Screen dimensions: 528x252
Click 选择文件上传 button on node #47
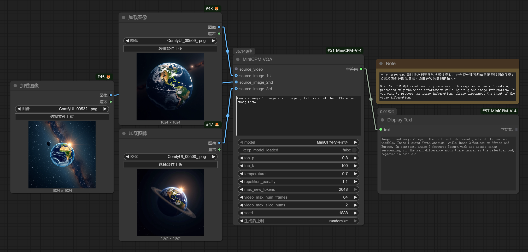tap(171, 164)
